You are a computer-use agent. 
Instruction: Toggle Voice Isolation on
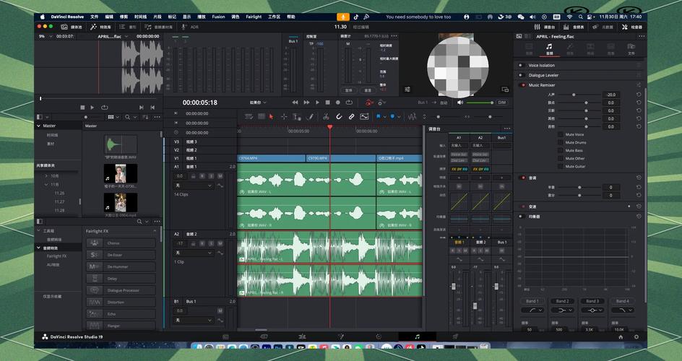coord(522,65)
